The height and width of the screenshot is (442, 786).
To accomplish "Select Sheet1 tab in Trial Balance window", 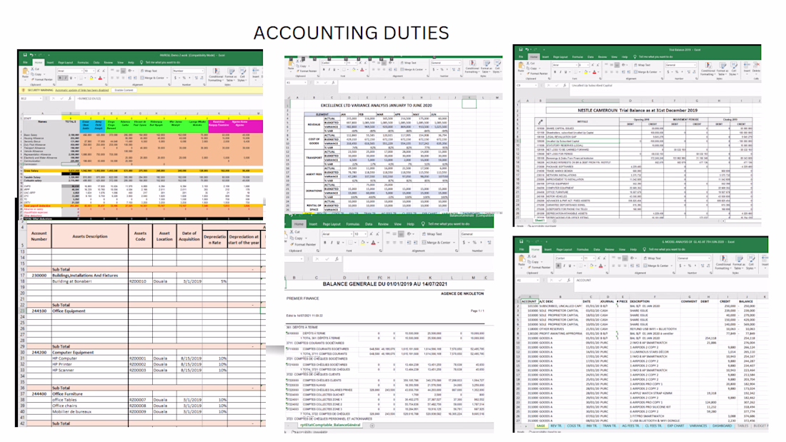I will tap(539, 220).
